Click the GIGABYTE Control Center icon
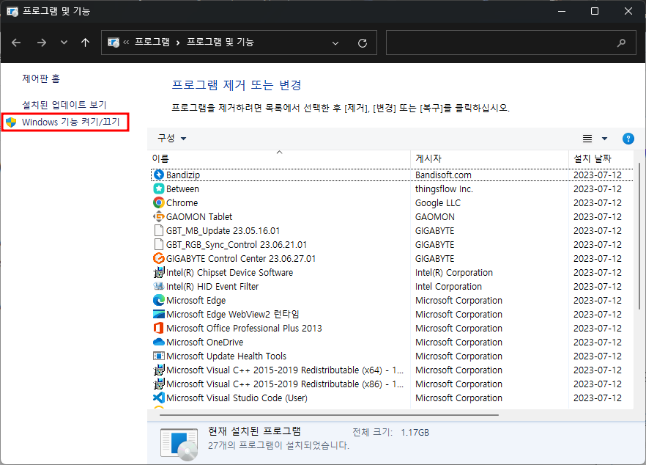 [159, 259]
